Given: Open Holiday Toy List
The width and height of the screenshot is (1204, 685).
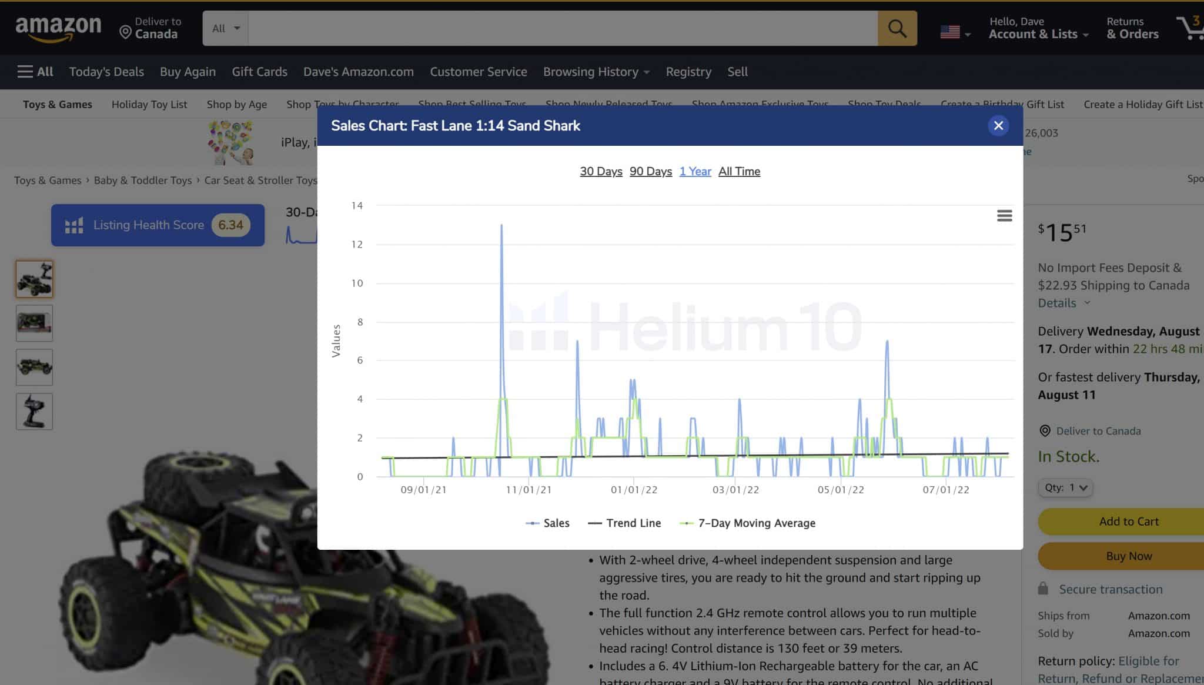Looking at the screenshot, I should coord(149,104).
